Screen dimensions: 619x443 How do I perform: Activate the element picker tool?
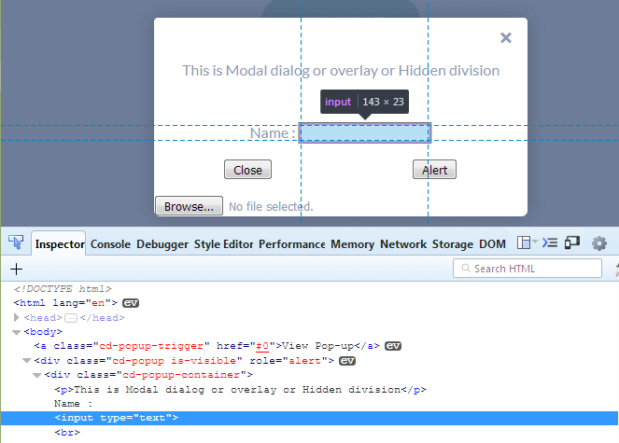click(16, 242)
